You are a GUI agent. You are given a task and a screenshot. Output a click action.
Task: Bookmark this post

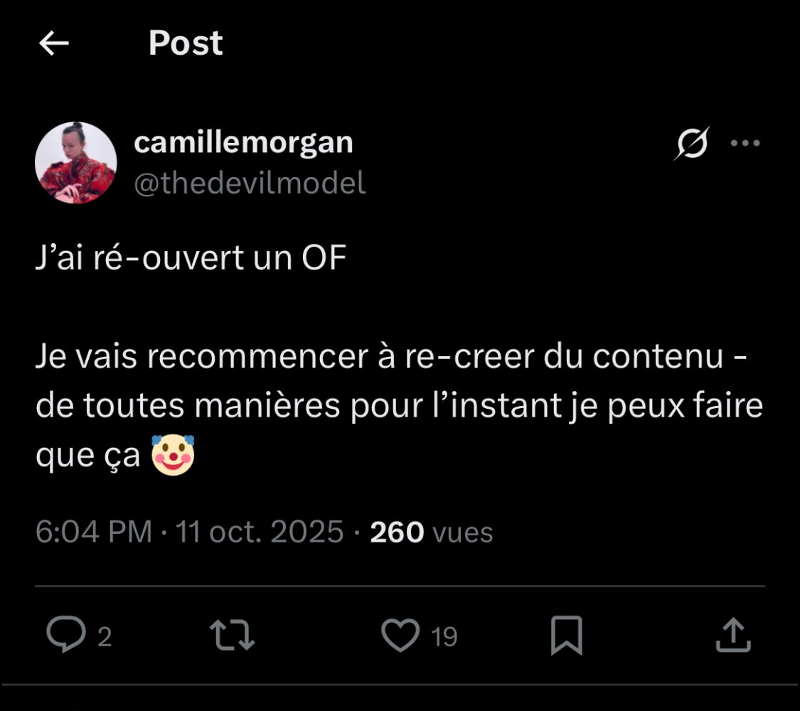tap(567, 635)
